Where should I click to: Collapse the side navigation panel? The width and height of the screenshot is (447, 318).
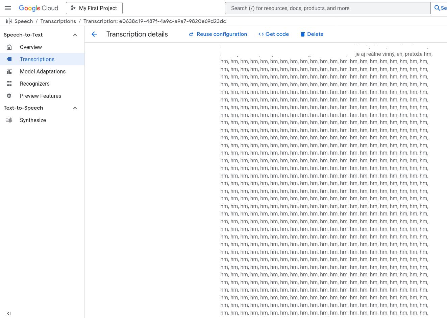click(x=9, y=314)
